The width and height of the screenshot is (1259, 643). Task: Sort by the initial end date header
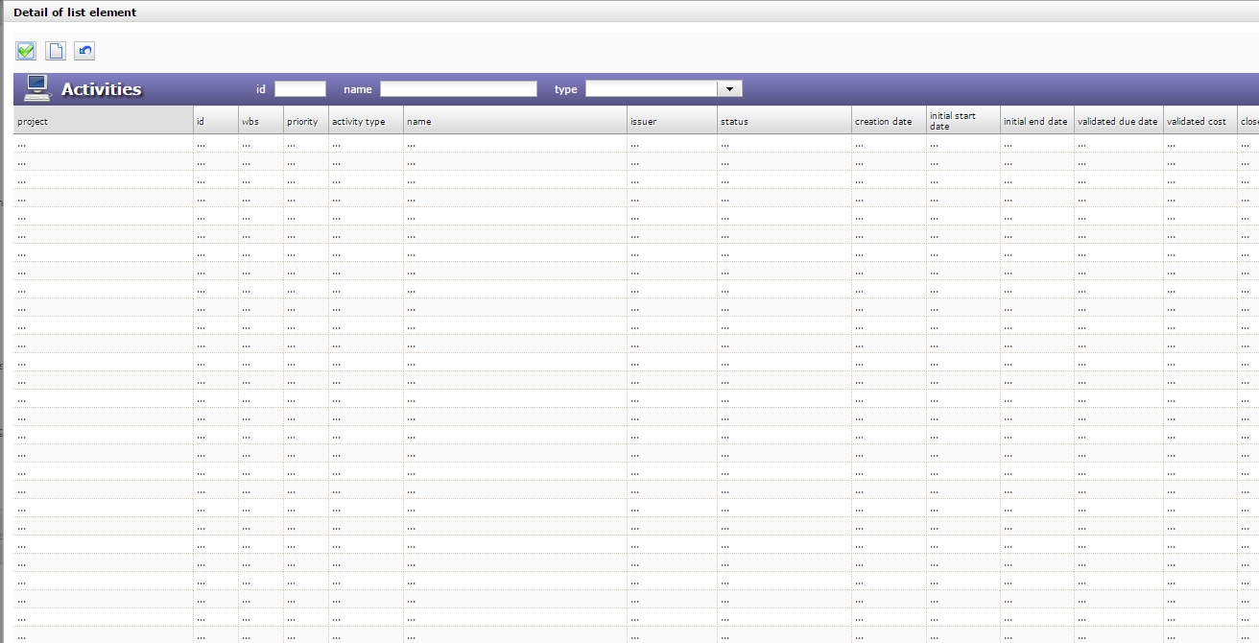click(1035, 121)
